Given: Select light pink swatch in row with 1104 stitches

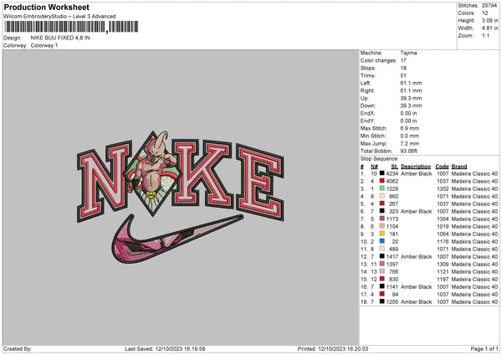Looking at the screenshot, I should pyautogui.click(x=382, y=226).
